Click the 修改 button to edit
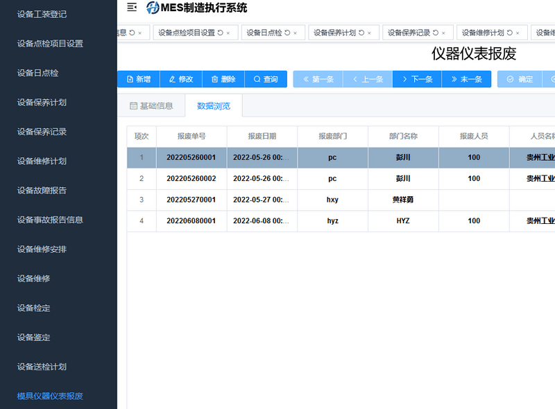The width and height of the screenshot is (555, 409). click(x=181, y=79)
